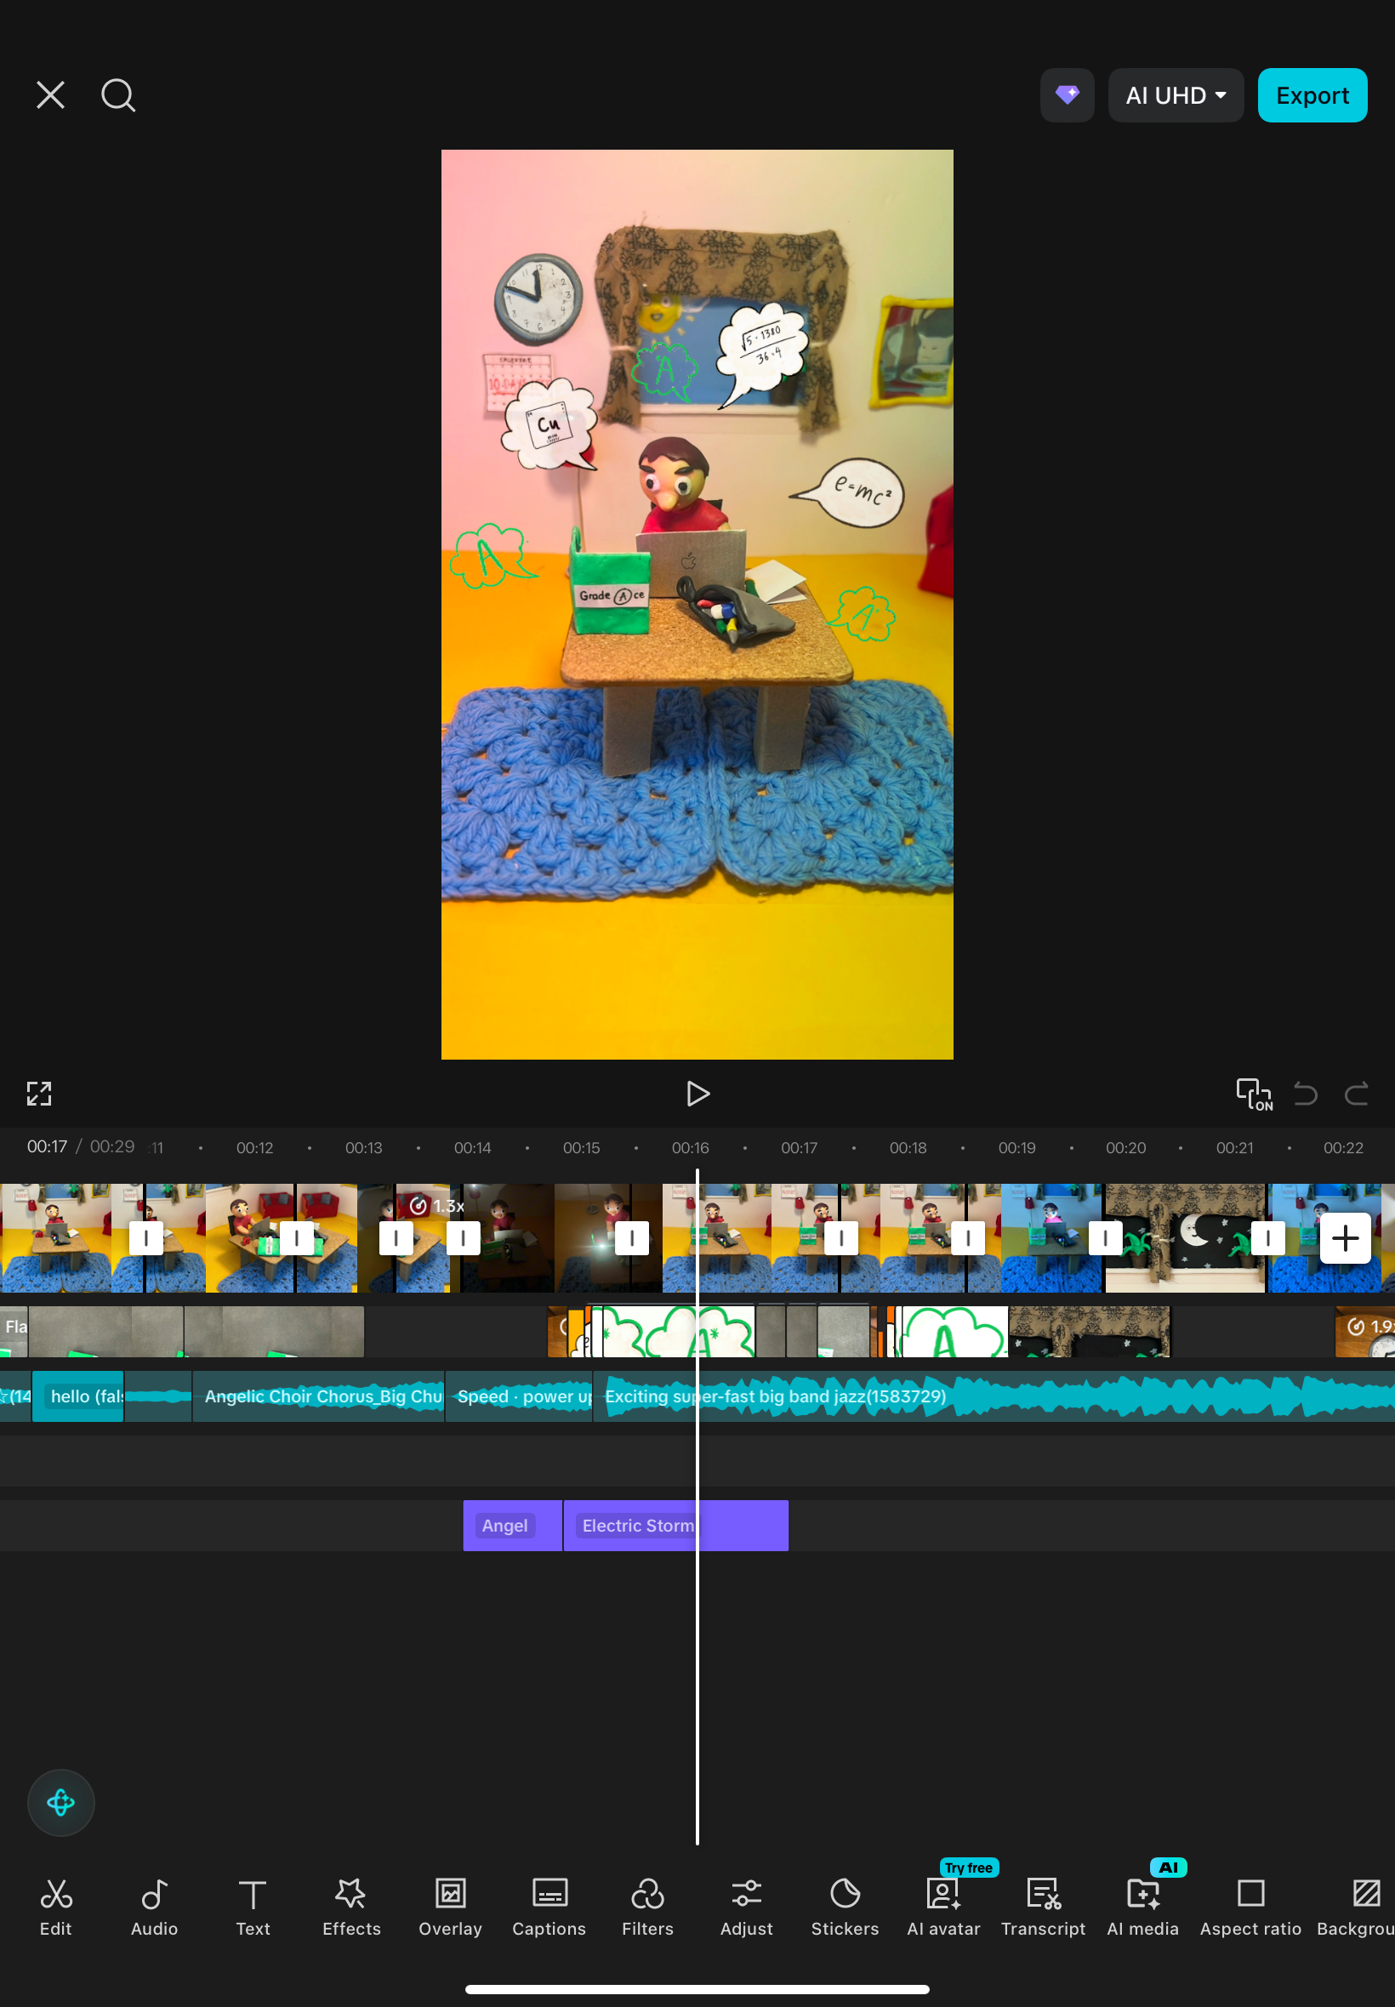The image size is (1395, 2007).
Task: Tap the 1.9x speed overlay clip
Action: coord(1365,1331)
